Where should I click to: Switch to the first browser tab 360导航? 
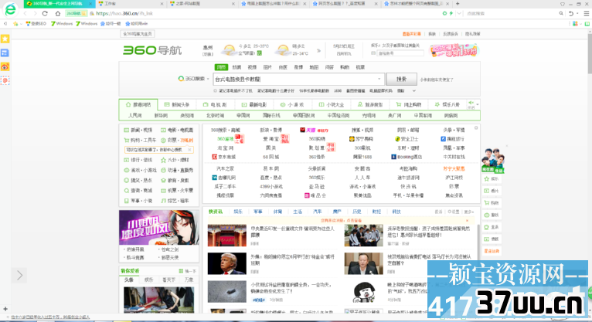(59, 3)
